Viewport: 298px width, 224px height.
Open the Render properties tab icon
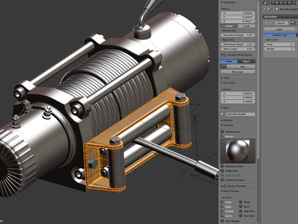tap(273, 2)
